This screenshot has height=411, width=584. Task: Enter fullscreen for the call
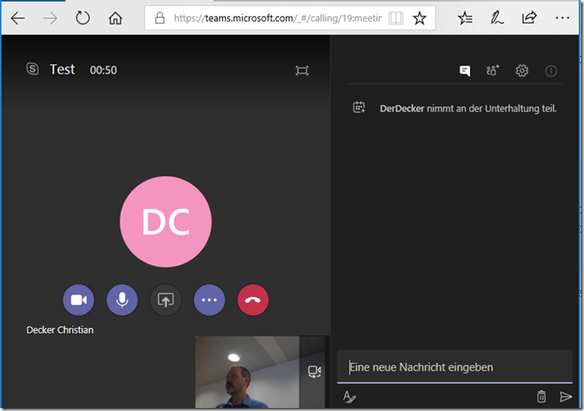[302, 70]
